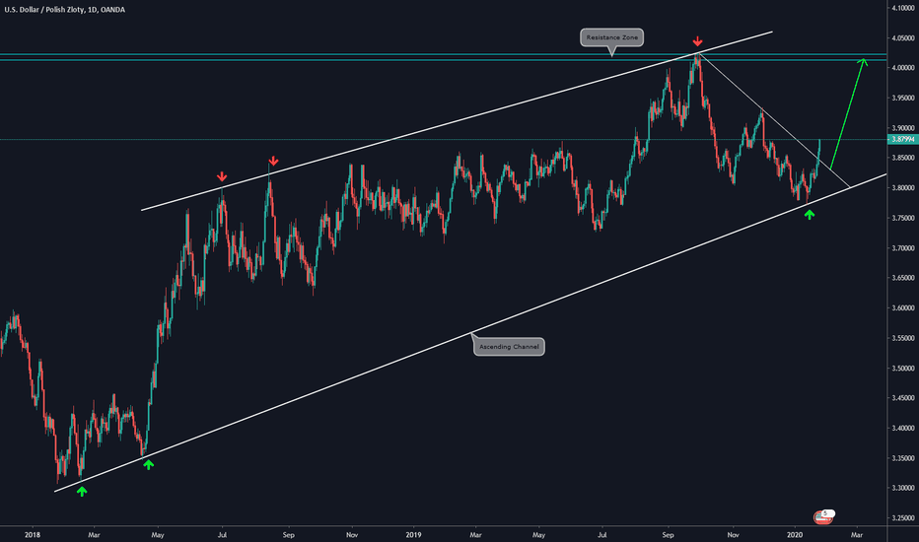Image resolution: width=919 pixels, height=542 pixels.
Task: Click the 2018 label on the time axis
Action: [x=33, y=535]
